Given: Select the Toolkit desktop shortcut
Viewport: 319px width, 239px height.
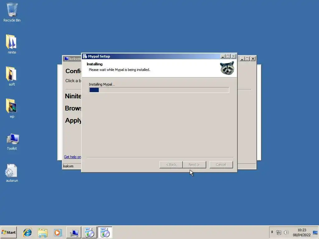Looking at the screenshot, I should coord(12,142).
